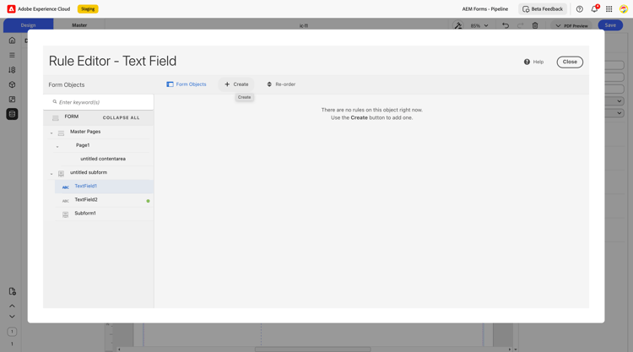This screenshot has width=633, height=352.
Task: Click the green dot beside TextField2
Action: coord(149,201)
